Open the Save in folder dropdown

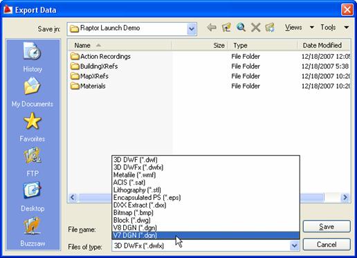(x=192, y=29)
